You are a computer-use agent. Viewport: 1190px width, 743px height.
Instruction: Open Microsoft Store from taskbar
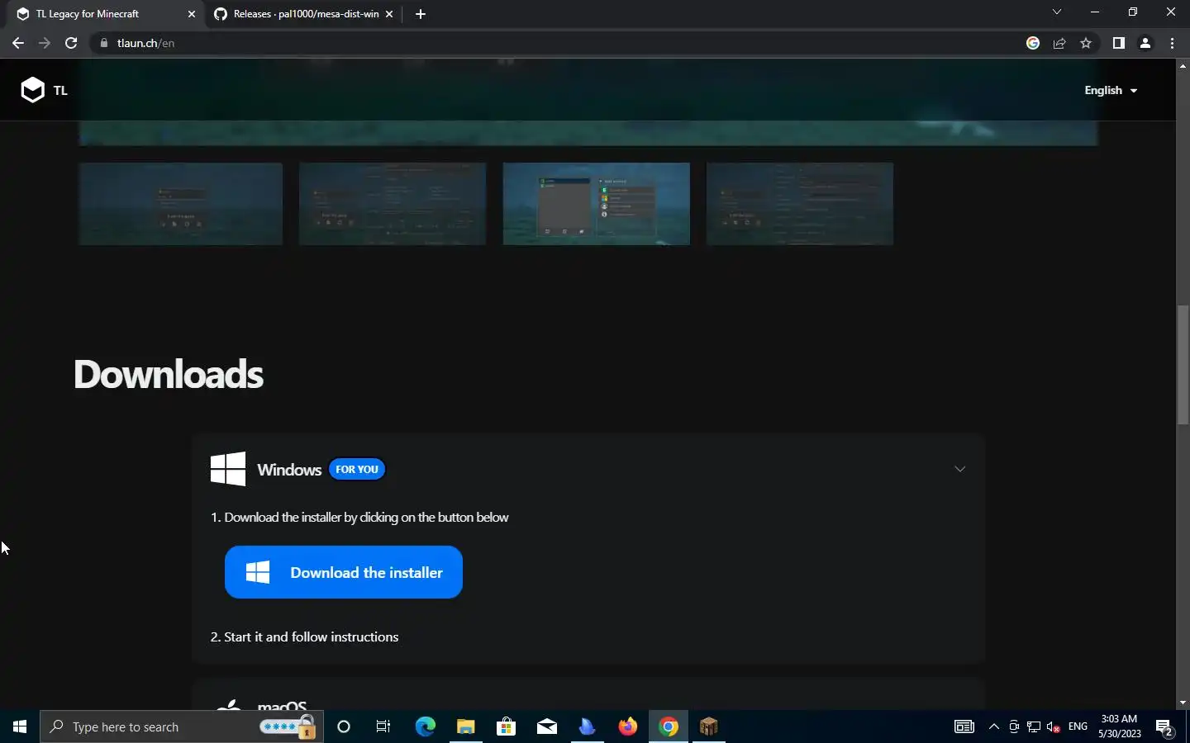pyautogui.click(x=506, y=726)
